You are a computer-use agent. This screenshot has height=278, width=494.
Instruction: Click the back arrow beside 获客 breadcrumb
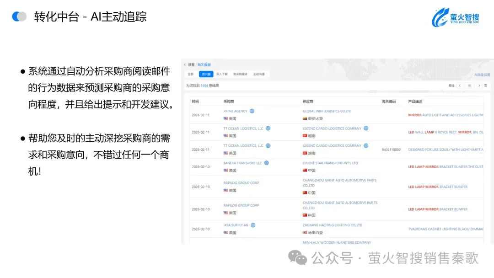[x=185, y=64]
